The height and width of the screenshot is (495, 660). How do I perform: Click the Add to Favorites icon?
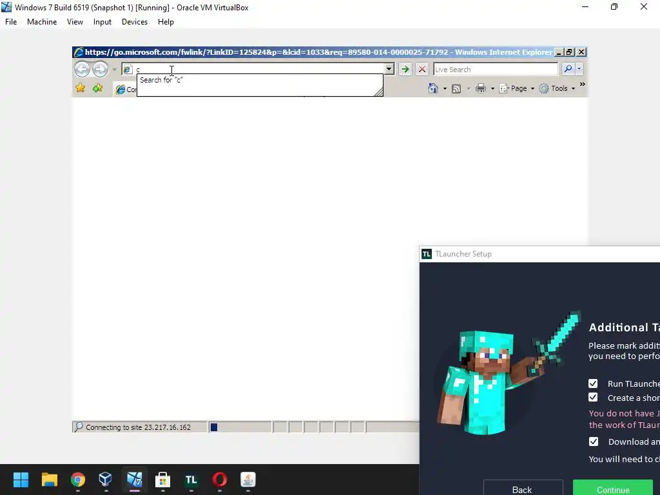[x=98, y=88]
